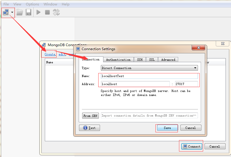Click the execute play toolbar icon

38,12
